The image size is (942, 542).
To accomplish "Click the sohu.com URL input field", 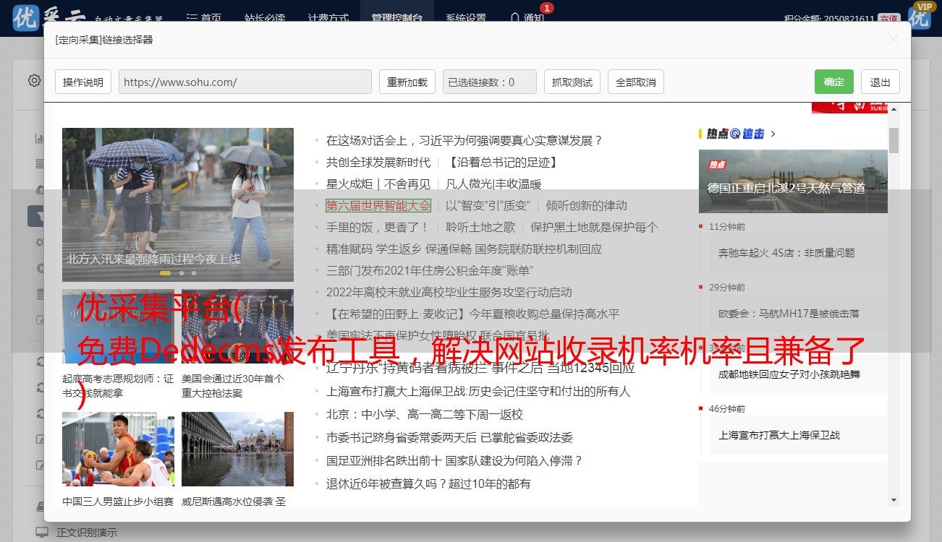I will pyautogui.click(x=245, y=82).
